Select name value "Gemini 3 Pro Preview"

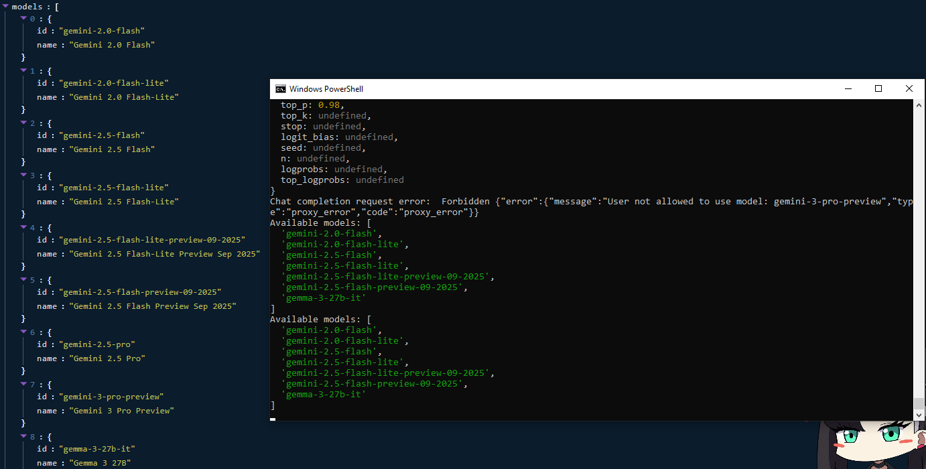(x=121, y=411)
